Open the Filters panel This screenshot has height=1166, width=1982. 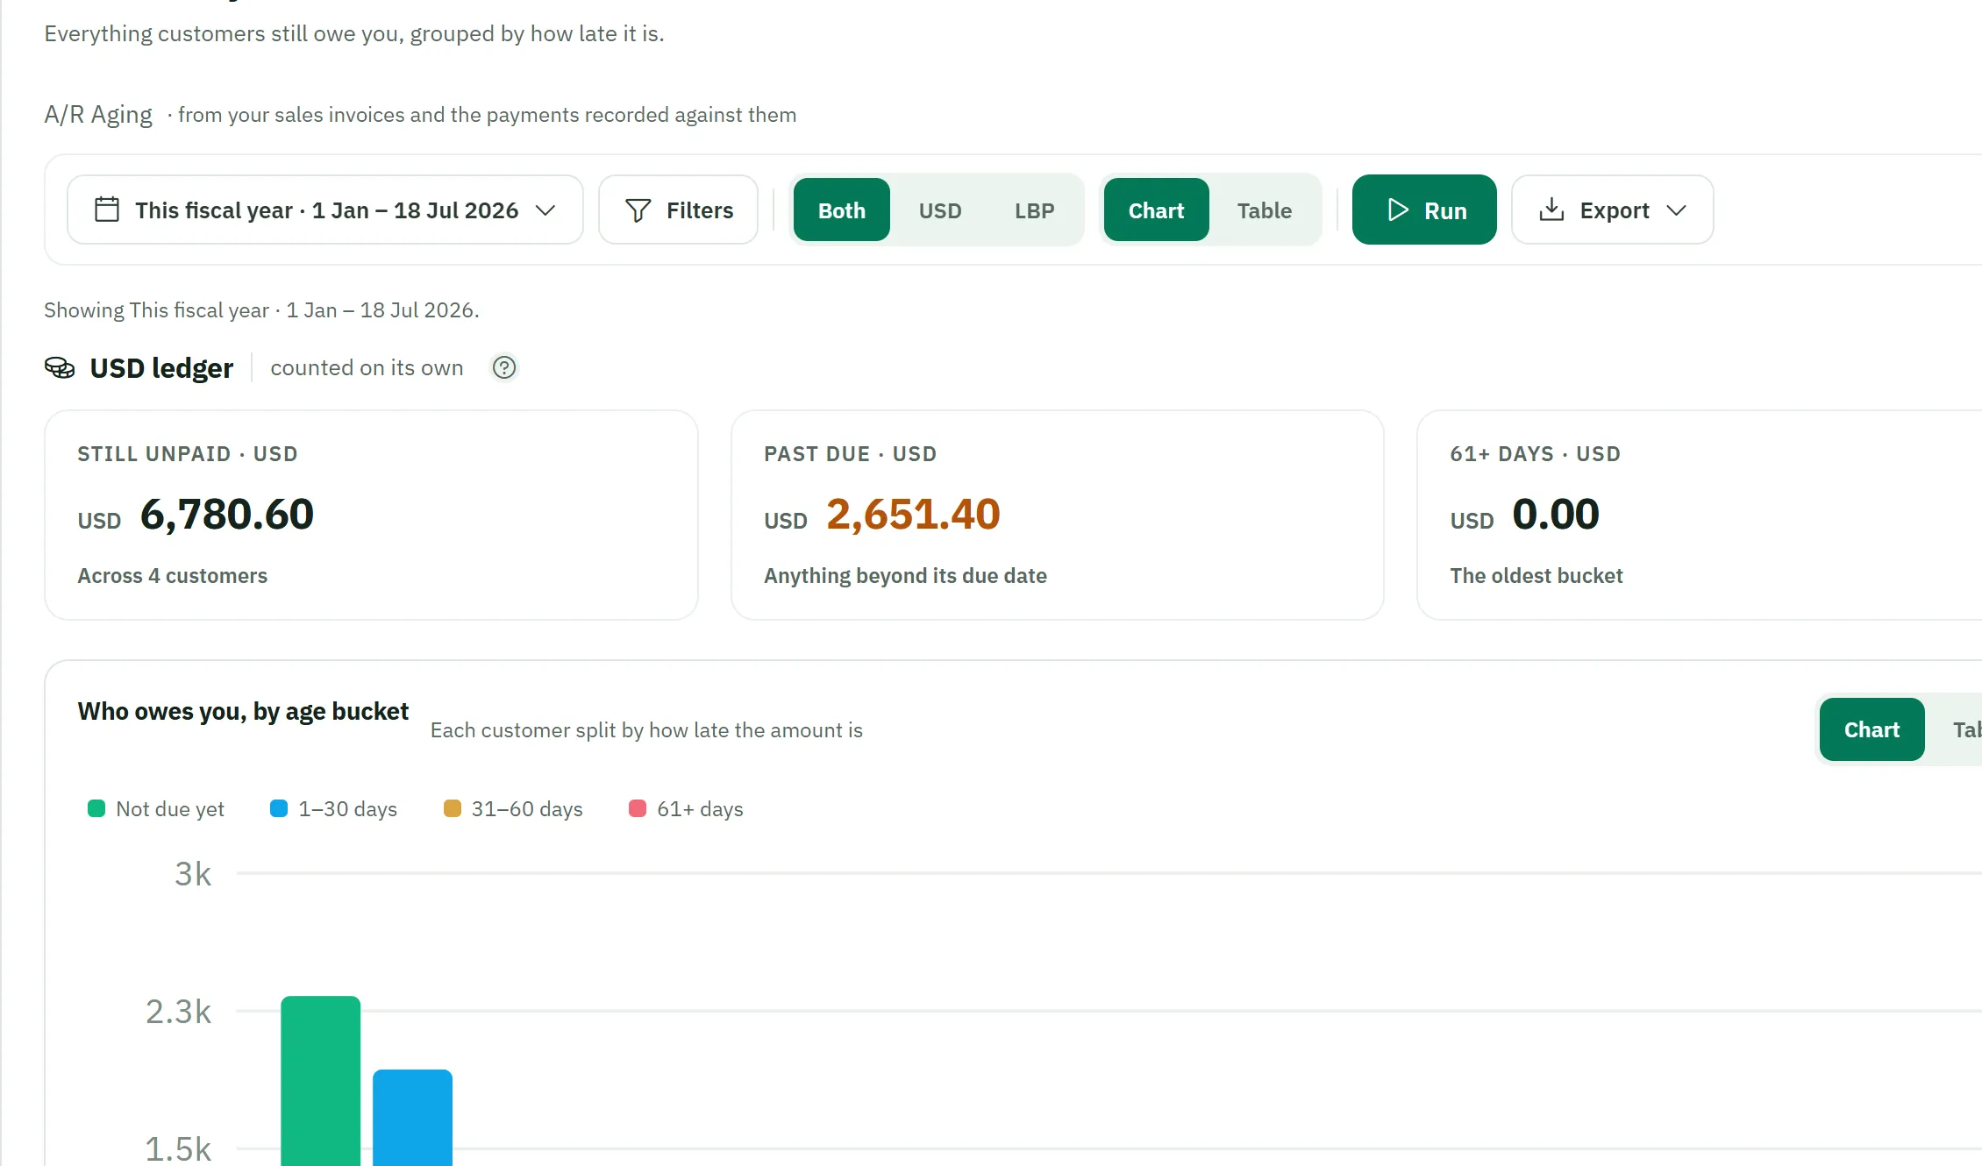click(678, 210)
